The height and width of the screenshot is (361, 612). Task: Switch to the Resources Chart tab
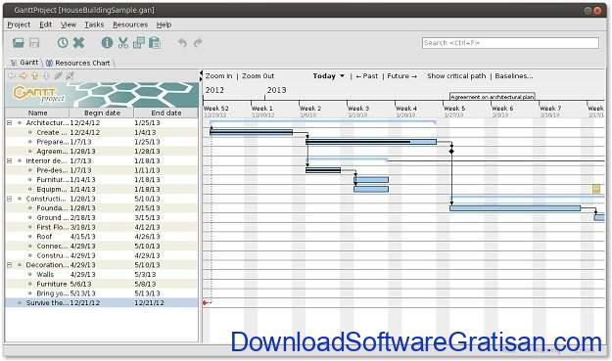78,63
